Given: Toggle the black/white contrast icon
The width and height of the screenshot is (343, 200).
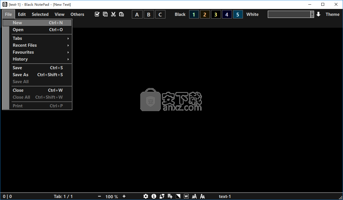Looking at the screenshot, I should [178, 196].
